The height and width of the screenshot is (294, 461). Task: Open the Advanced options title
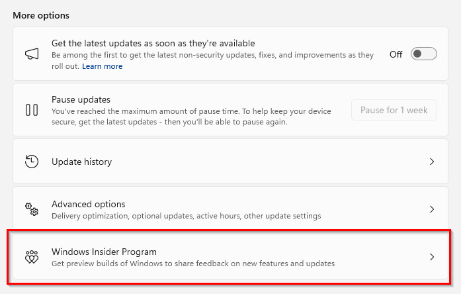click(x=88, y=204)
